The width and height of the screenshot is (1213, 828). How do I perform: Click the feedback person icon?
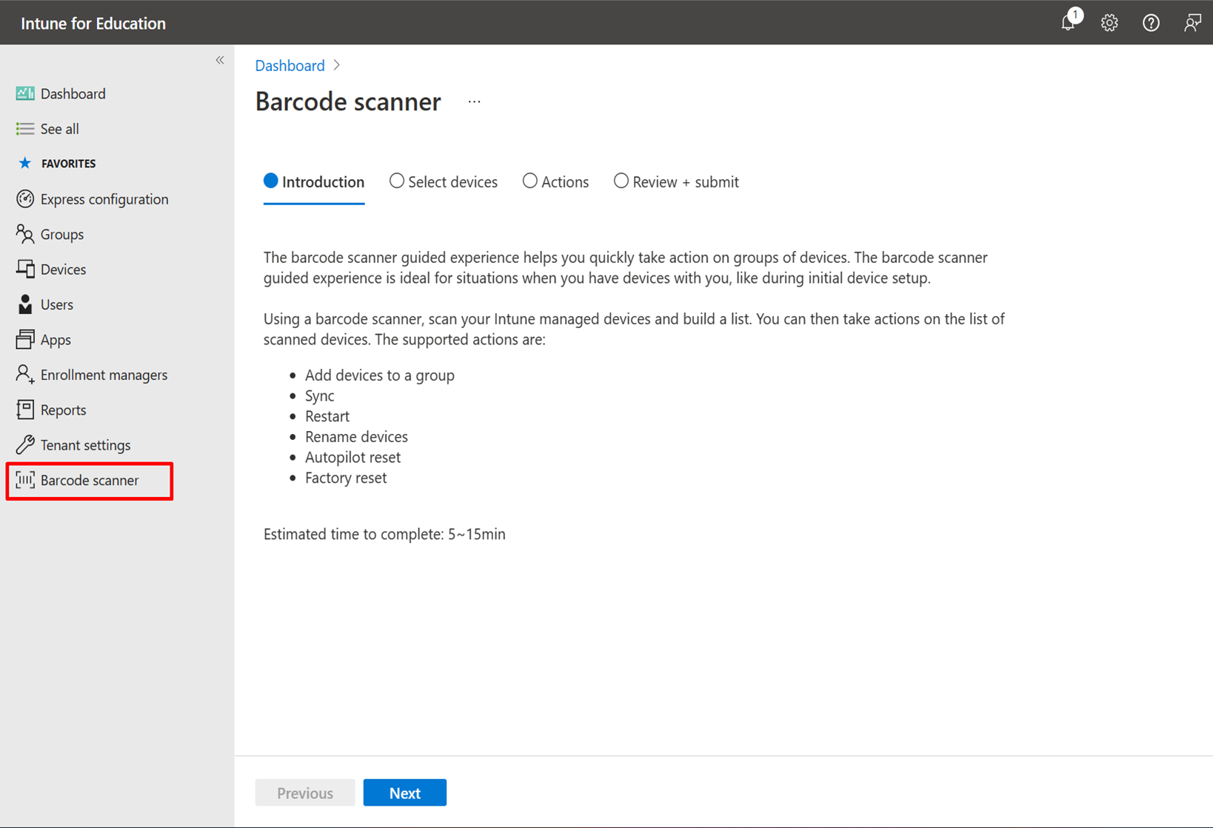tap(1192, 23)
